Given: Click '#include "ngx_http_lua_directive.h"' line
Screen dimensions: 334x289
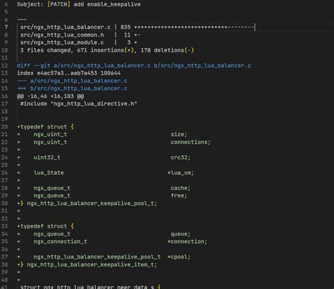Looking at the screenshot, I should point(78,104).
